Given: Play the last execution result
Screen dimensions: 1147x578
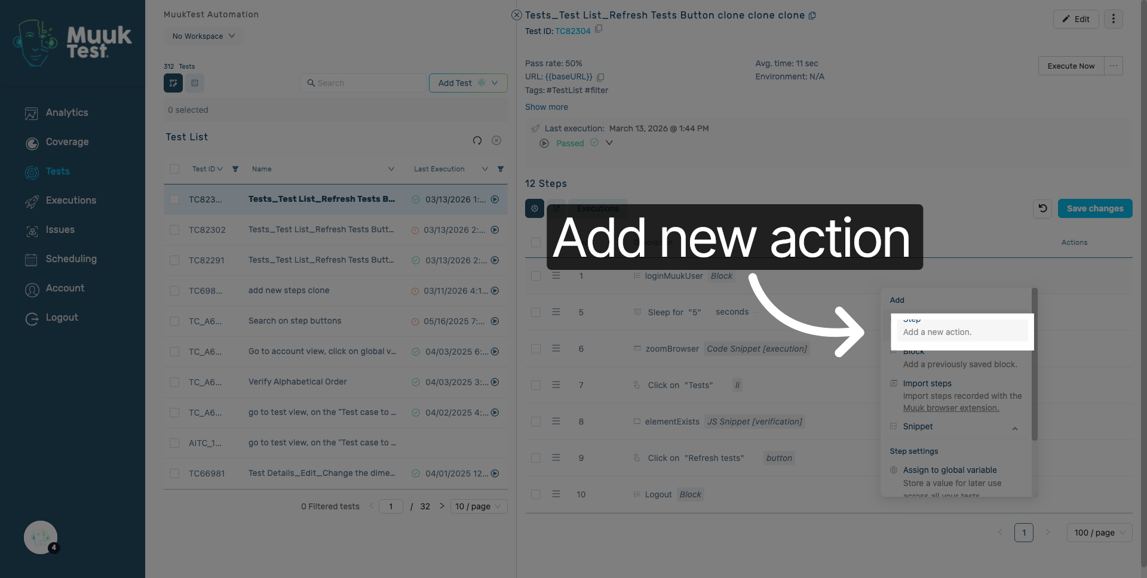Looking at the screenshot, I should pyautogui.click(x=544, y=143).
